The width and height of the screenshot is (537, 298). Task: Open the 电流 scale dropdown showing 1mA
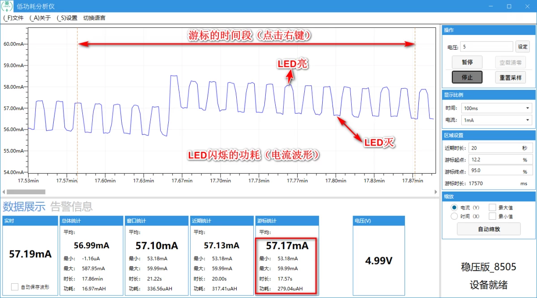pyautogui.click(x=497, y=120)
